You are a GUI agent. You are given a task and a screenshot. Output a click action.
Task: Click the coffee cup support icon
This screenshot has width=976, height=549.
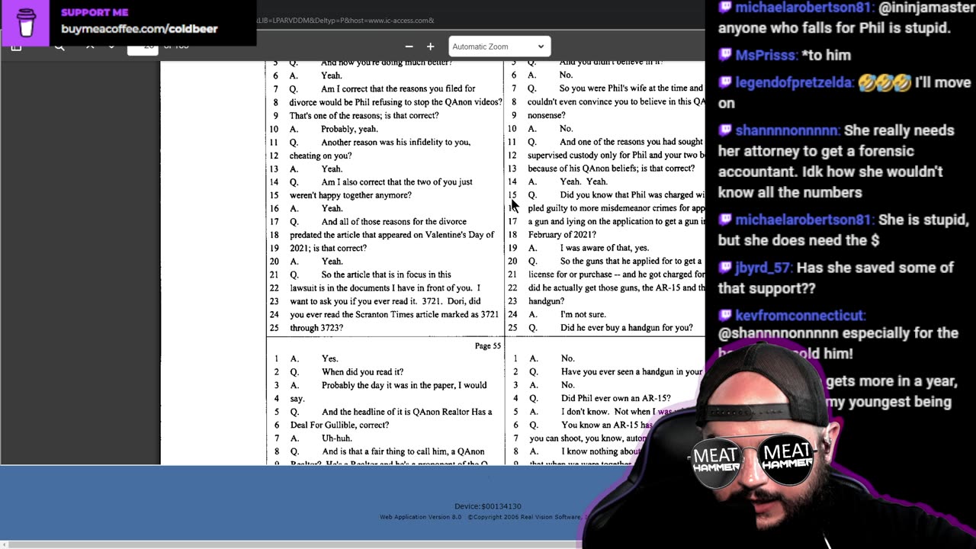(x=27, y=21)
